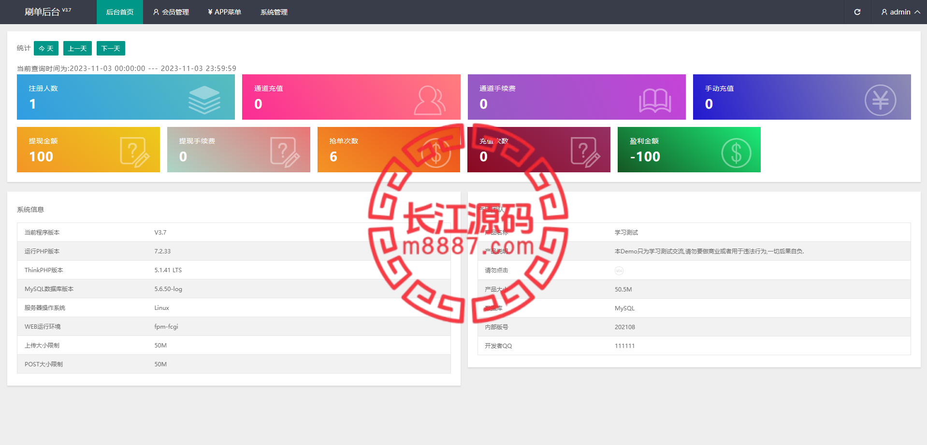Image resolution: width=927 pixels, height=445 pixels.
Task: Click the 内部版号 value 202108
Action: 625,327
